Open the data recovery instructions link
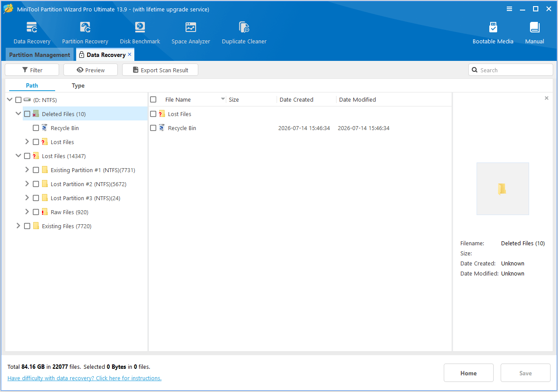Viewport: 558px width, 392px height. (x=84, y=378)
